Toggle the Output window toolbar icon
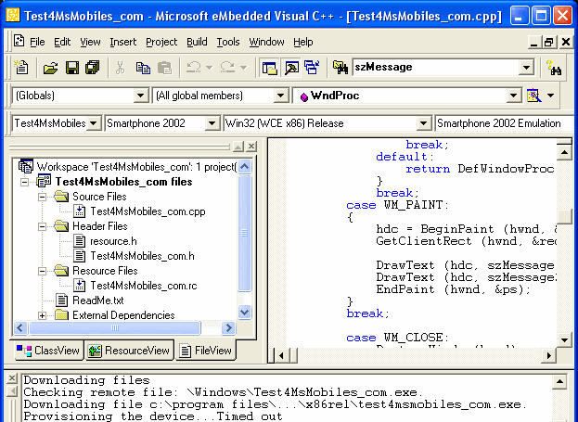The height and width of the screenshot is (422, 578). pos(290,68)
